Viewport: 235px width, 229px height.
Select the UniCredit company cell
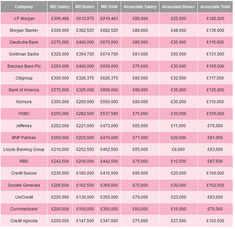(24, 197)
